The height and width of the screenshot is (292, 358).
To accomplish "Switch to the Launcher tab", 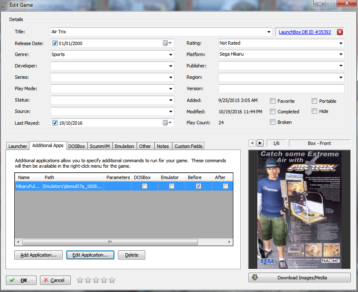I will 18,146.
